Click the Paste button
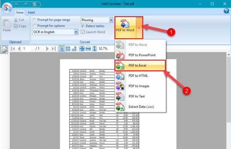 click(7, 25)
